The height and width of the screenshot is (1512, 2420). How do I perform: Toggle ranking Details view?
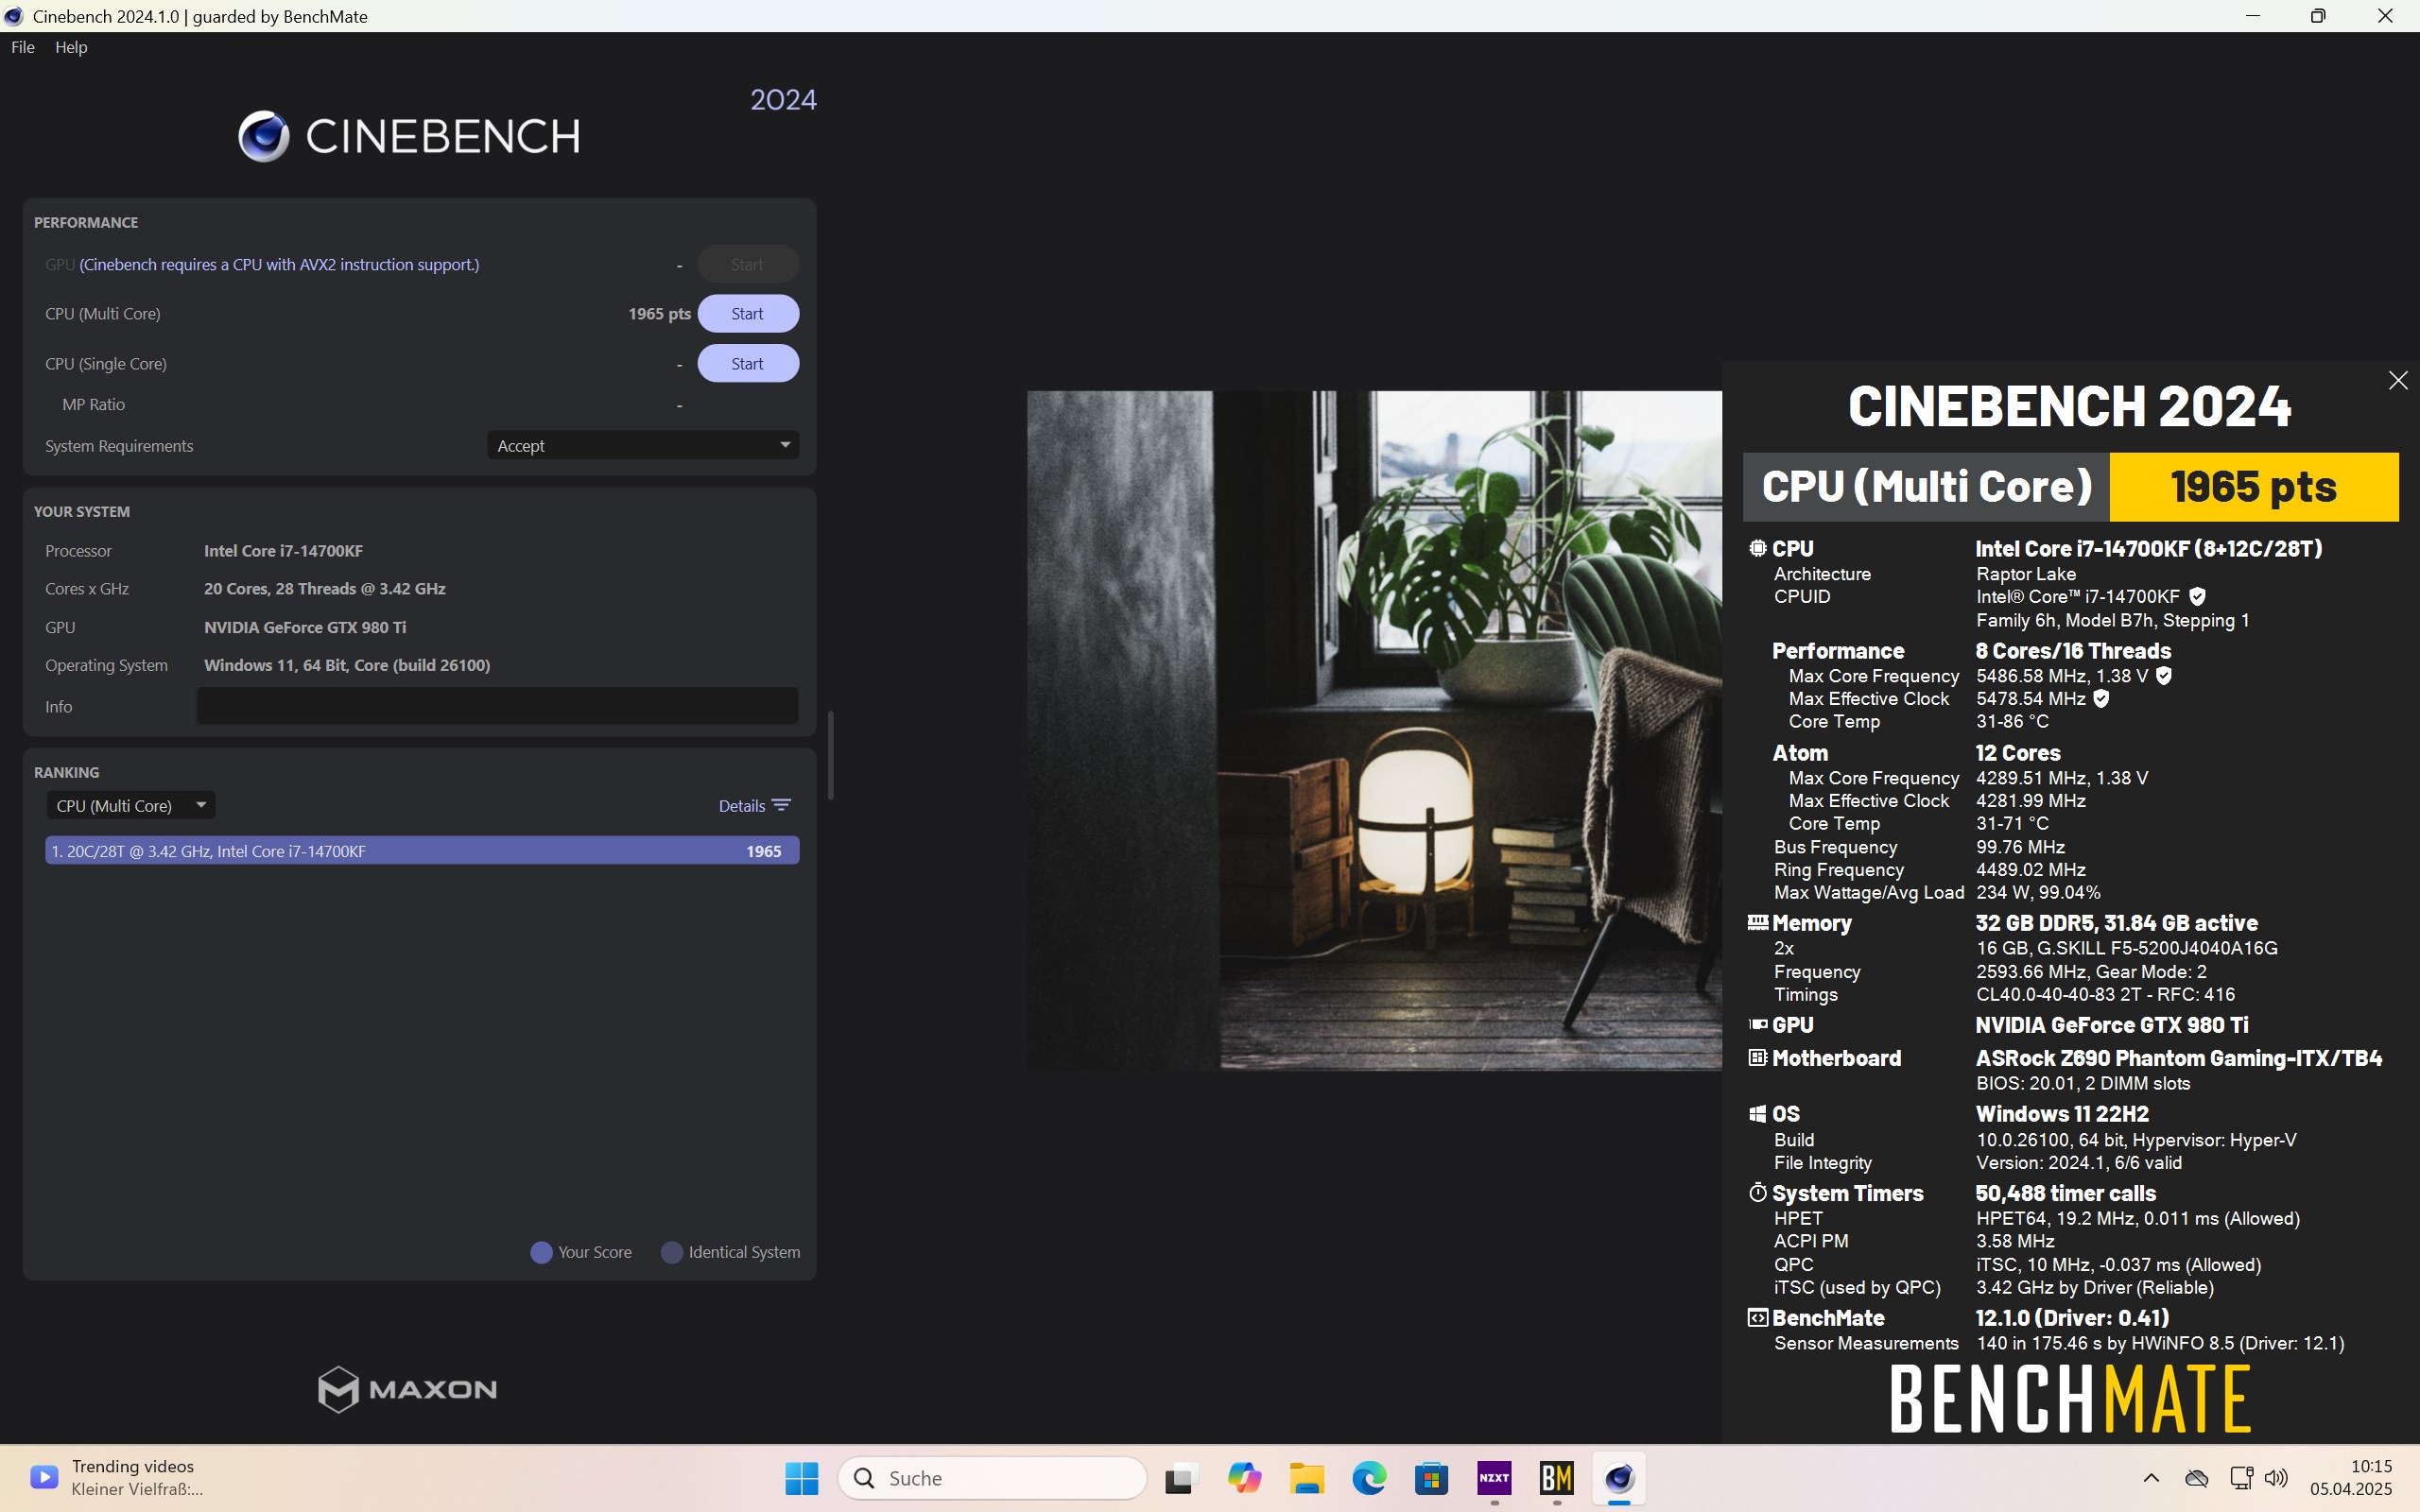755,805
